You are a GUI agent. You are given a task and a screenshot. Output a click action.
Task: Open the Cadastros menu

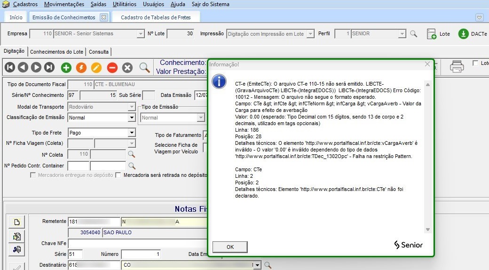[x=25, y=4]
